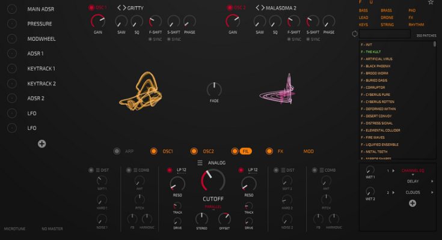Click the MICROTUNE label
This screenshot has width=442, height=240.
14,229
